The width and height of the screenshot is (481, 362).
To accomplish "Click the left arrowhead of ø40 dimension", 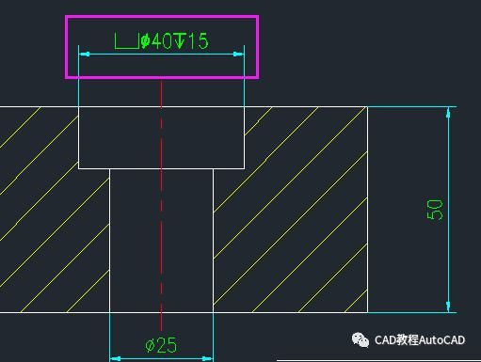I will (x=84, y=55).
